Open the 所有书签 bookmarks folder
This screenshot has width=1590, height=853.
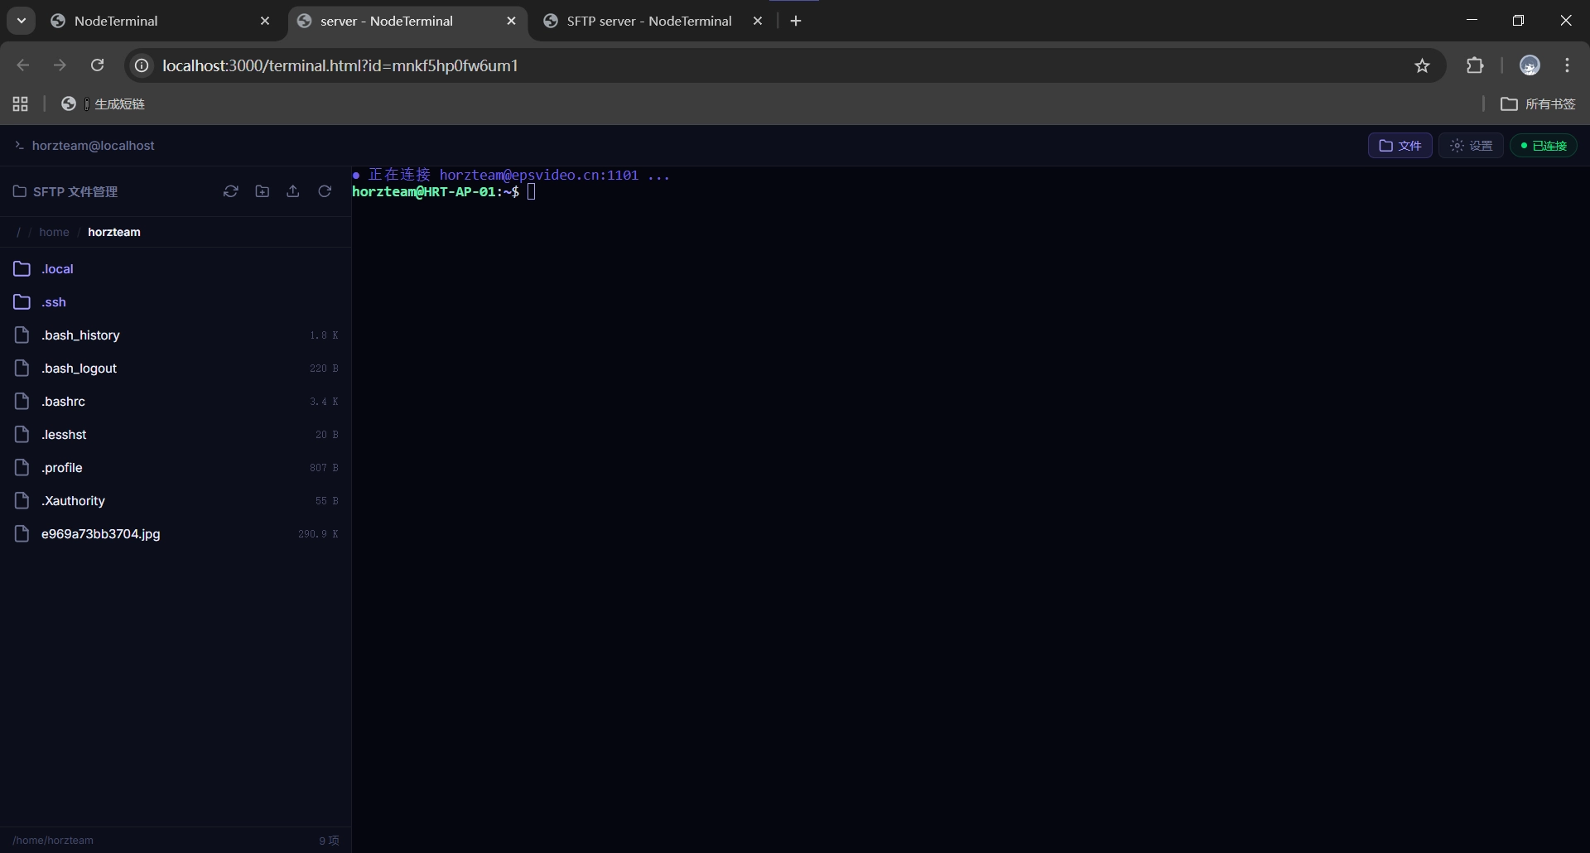point(1540,104)
